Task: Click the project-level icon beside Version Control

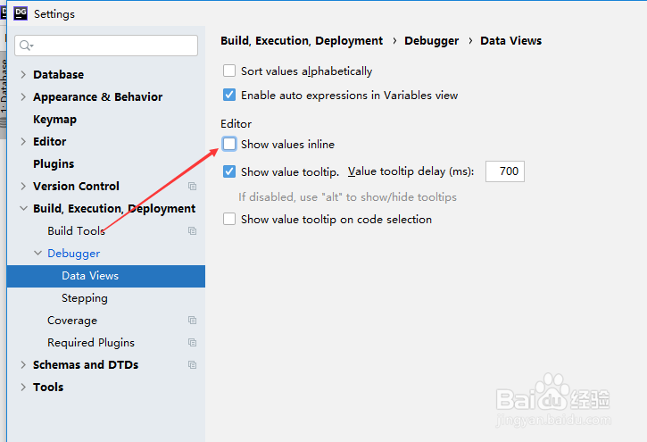Action: point(192,187)
